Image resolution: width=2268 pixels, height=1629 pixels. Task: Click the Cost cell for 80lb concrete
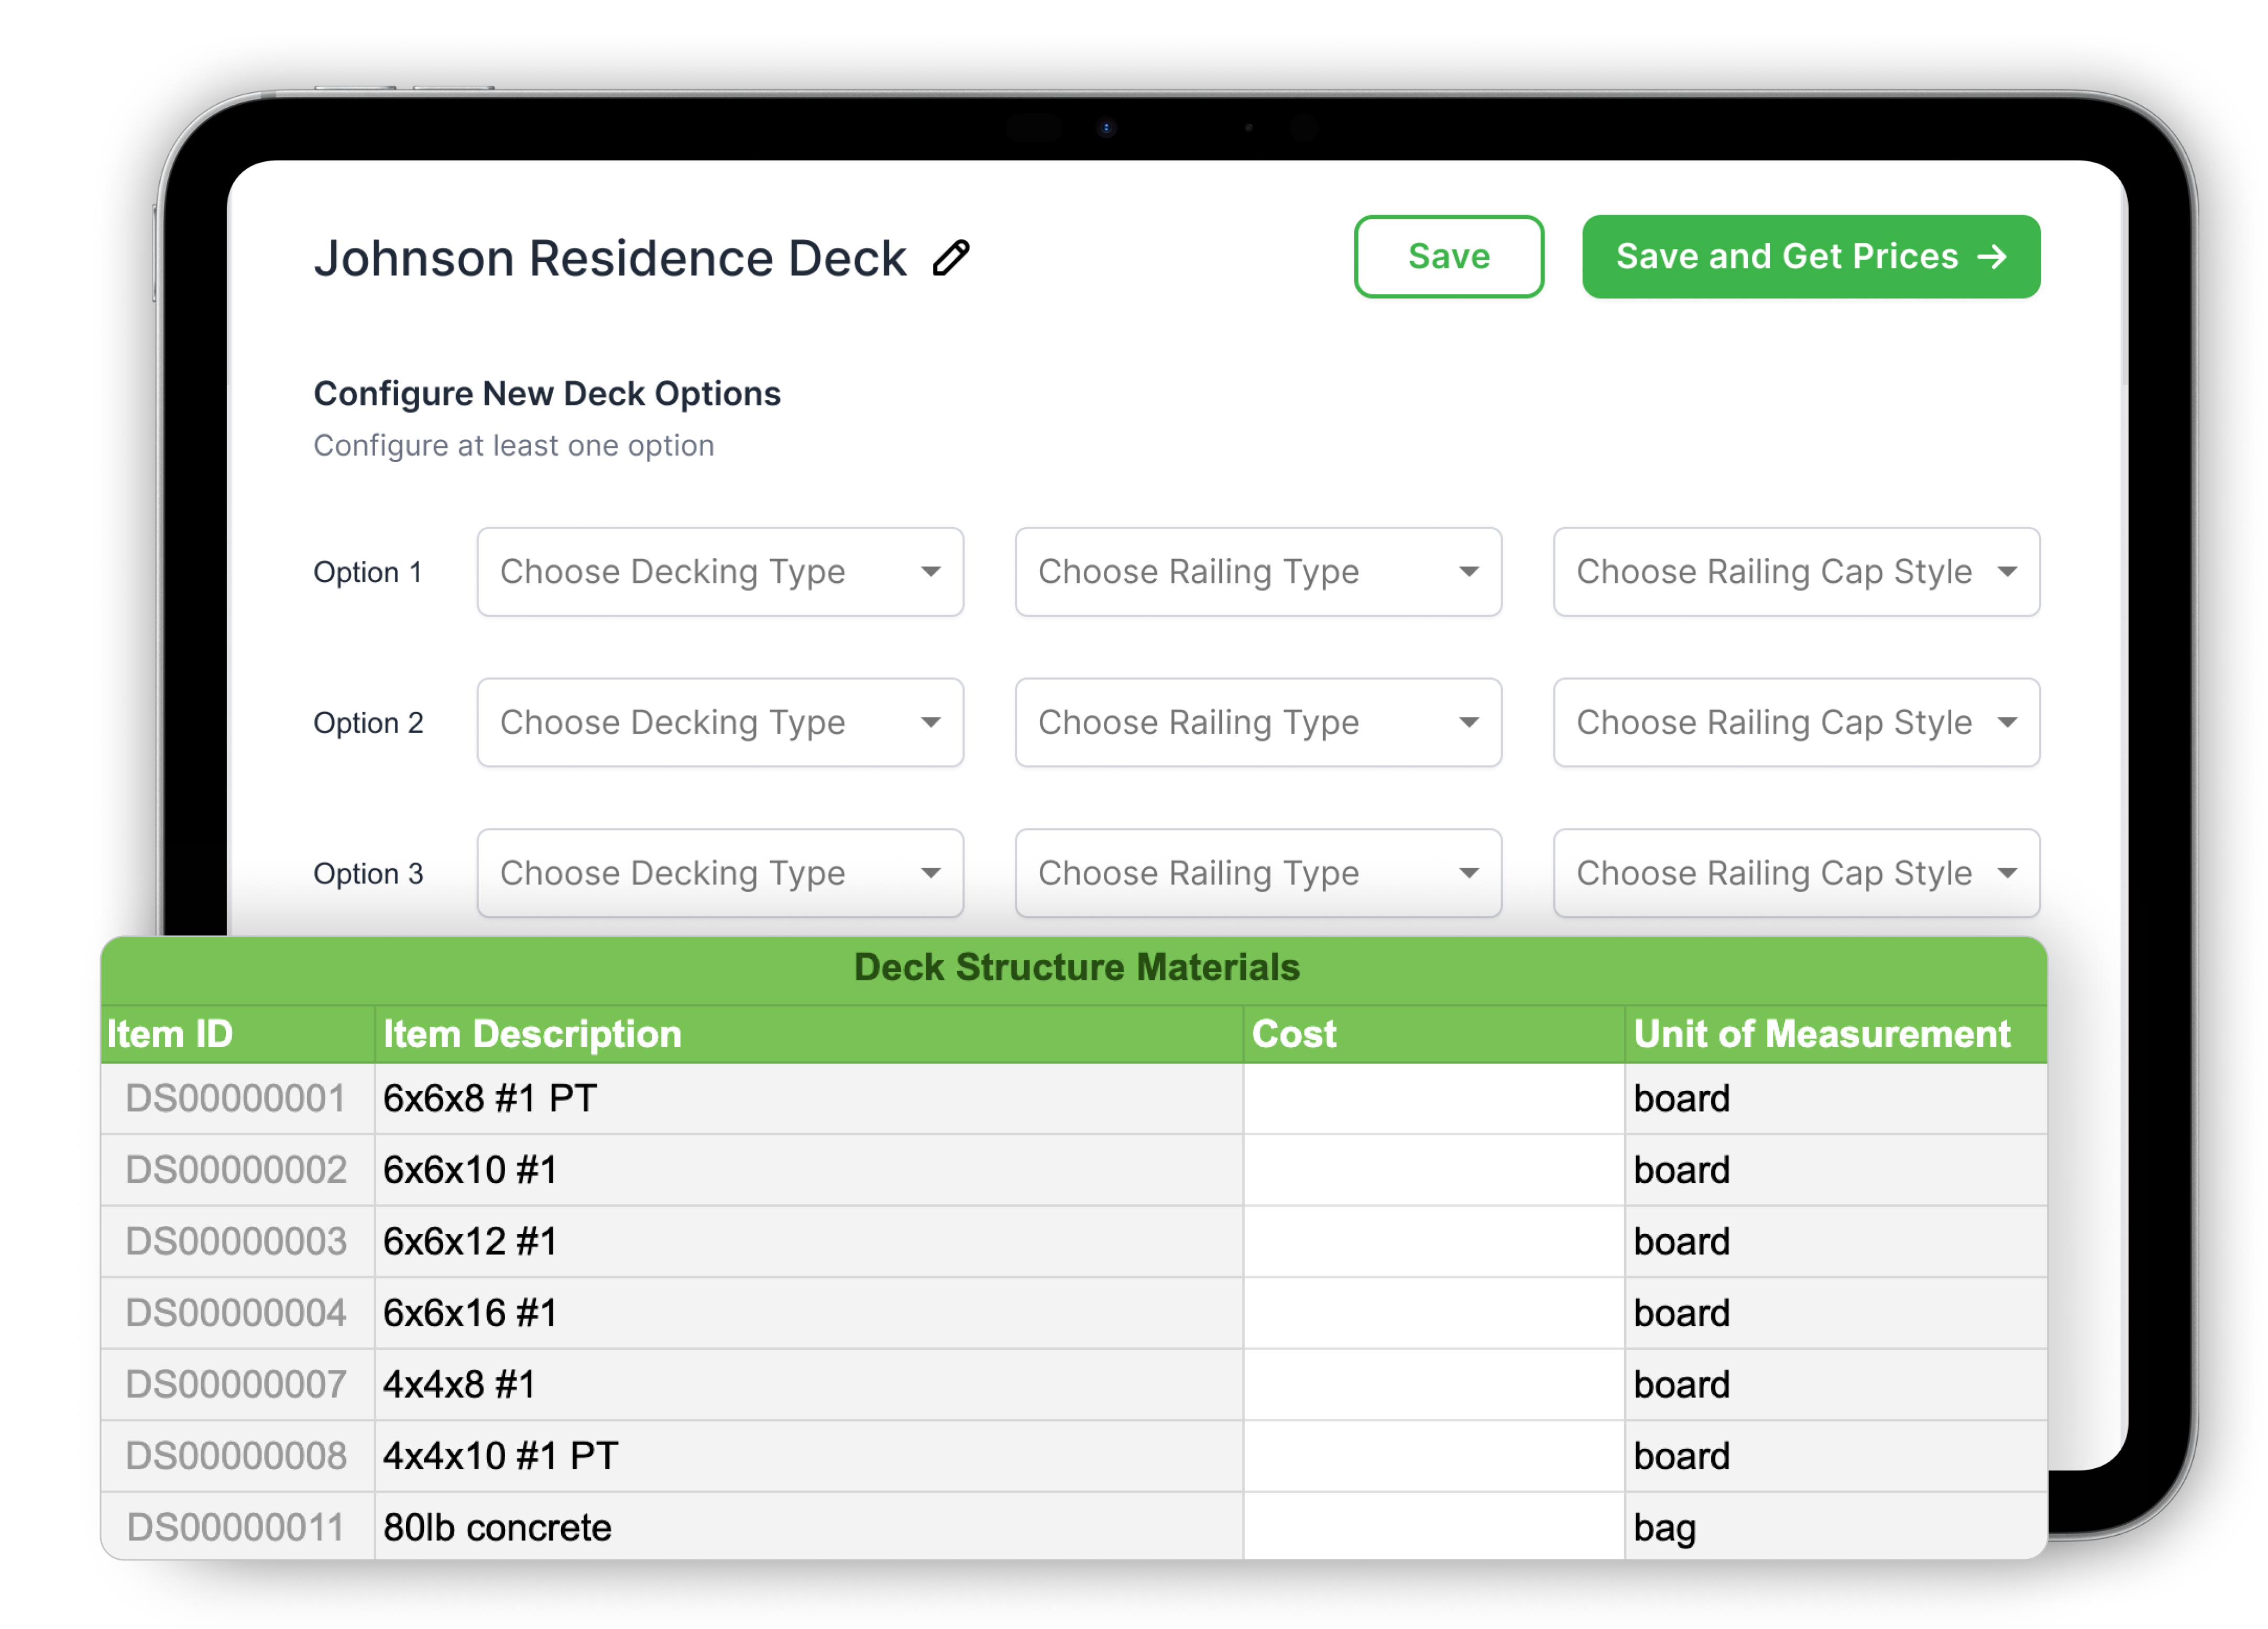pos(1434,1526)
